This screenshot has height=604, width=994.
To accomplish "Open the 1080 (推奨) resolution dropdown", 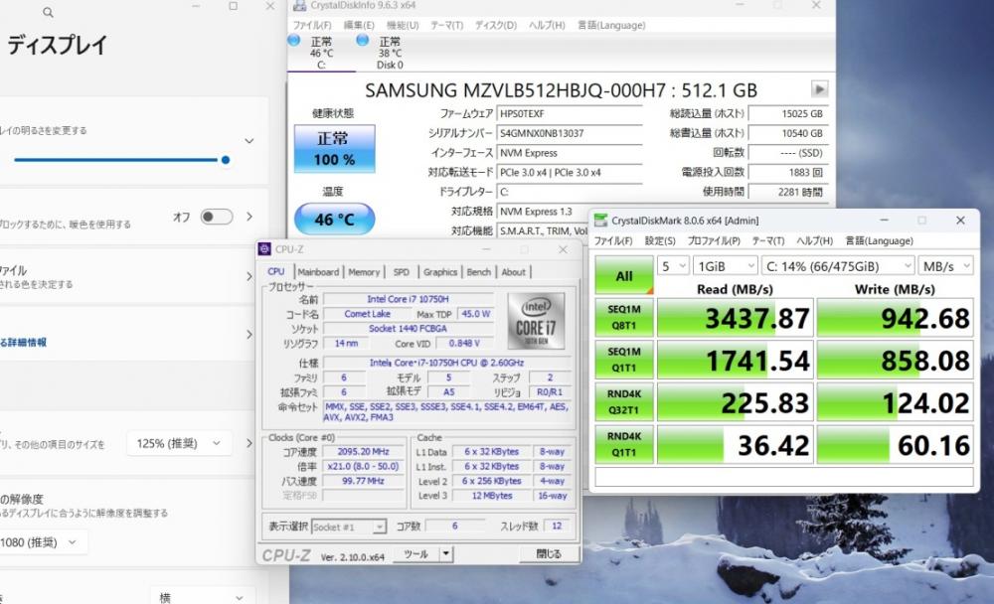I will click(42, 542).
